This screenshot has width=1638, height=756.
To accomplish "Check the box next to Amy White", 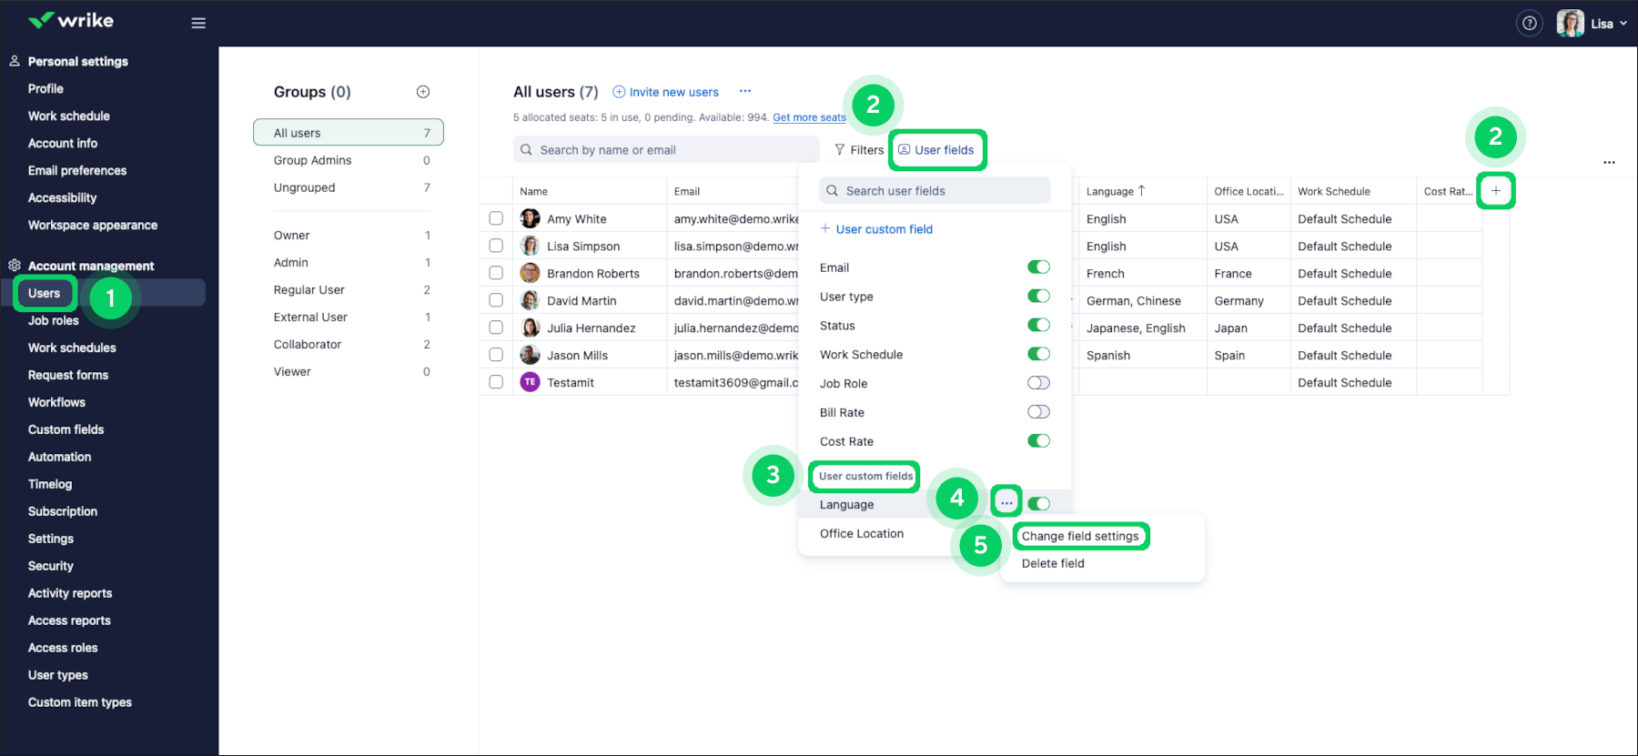I will [x=496, y=218].
